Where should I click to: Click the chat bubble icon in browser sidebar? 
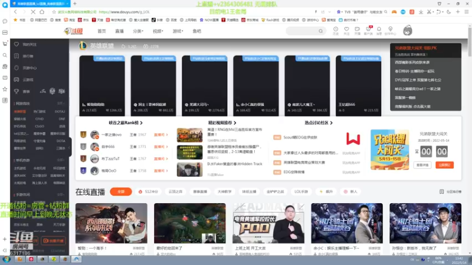click(5, 21)
